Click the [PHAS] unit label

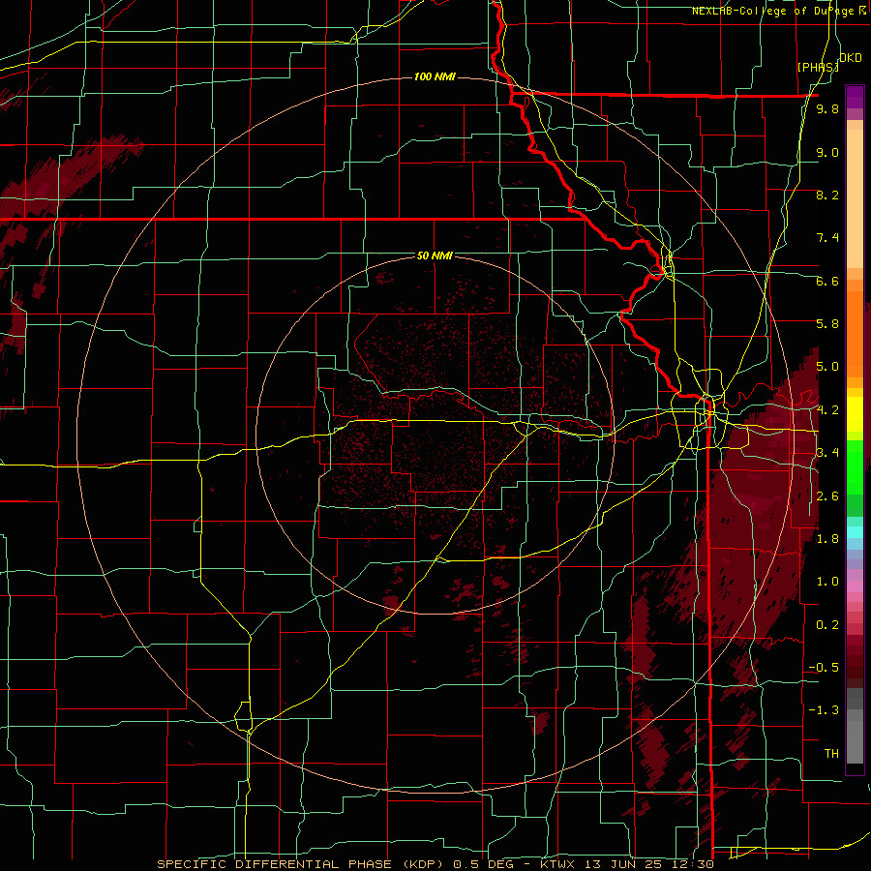tap(817, 67)
